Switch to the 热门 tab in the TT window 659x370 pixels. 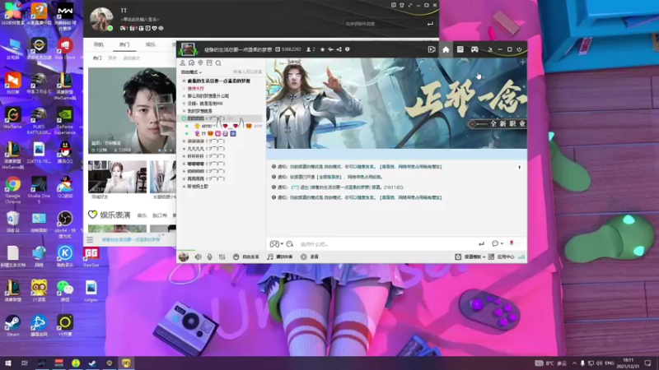click(124, 44)
